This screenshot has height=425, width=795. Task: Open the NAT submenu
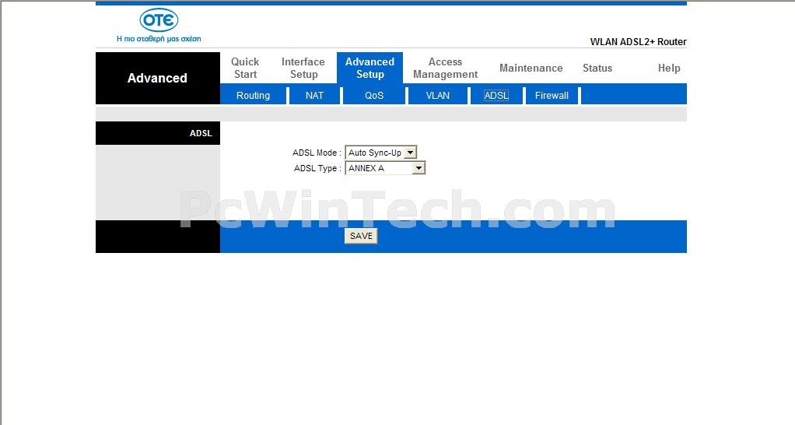click(314, 95)
